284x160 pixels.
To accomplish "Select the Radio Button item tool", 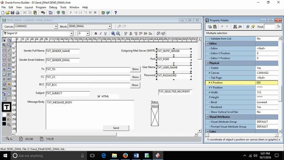I will (x=4, y=79).
